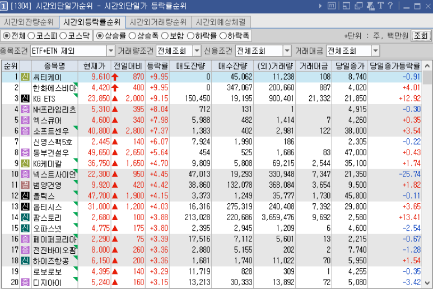This screenshot has width=433, height=289.
Task: Select the 코스피 radio button
Action: 31,36
